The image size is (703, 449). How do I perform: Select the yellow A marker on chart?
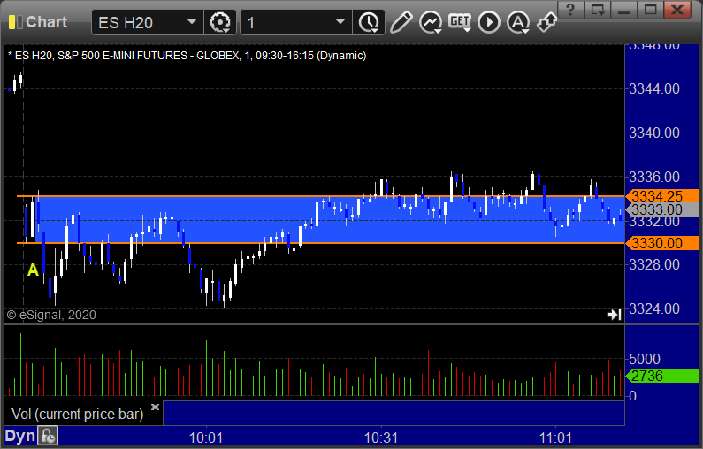[x=33, y=270]
